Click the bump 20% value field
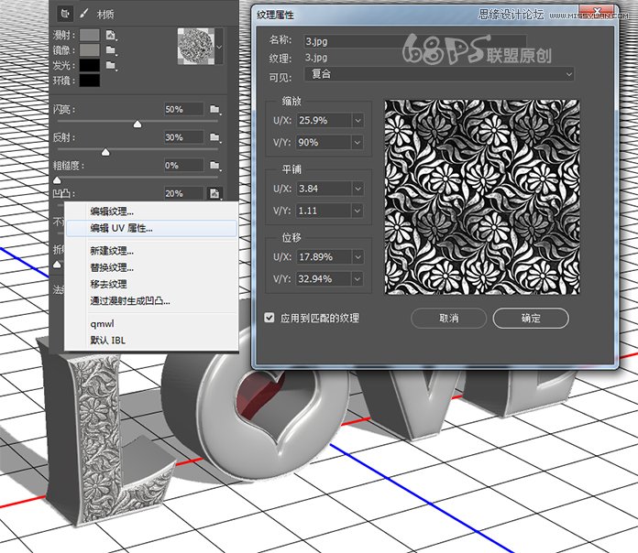 click(183, 193)
